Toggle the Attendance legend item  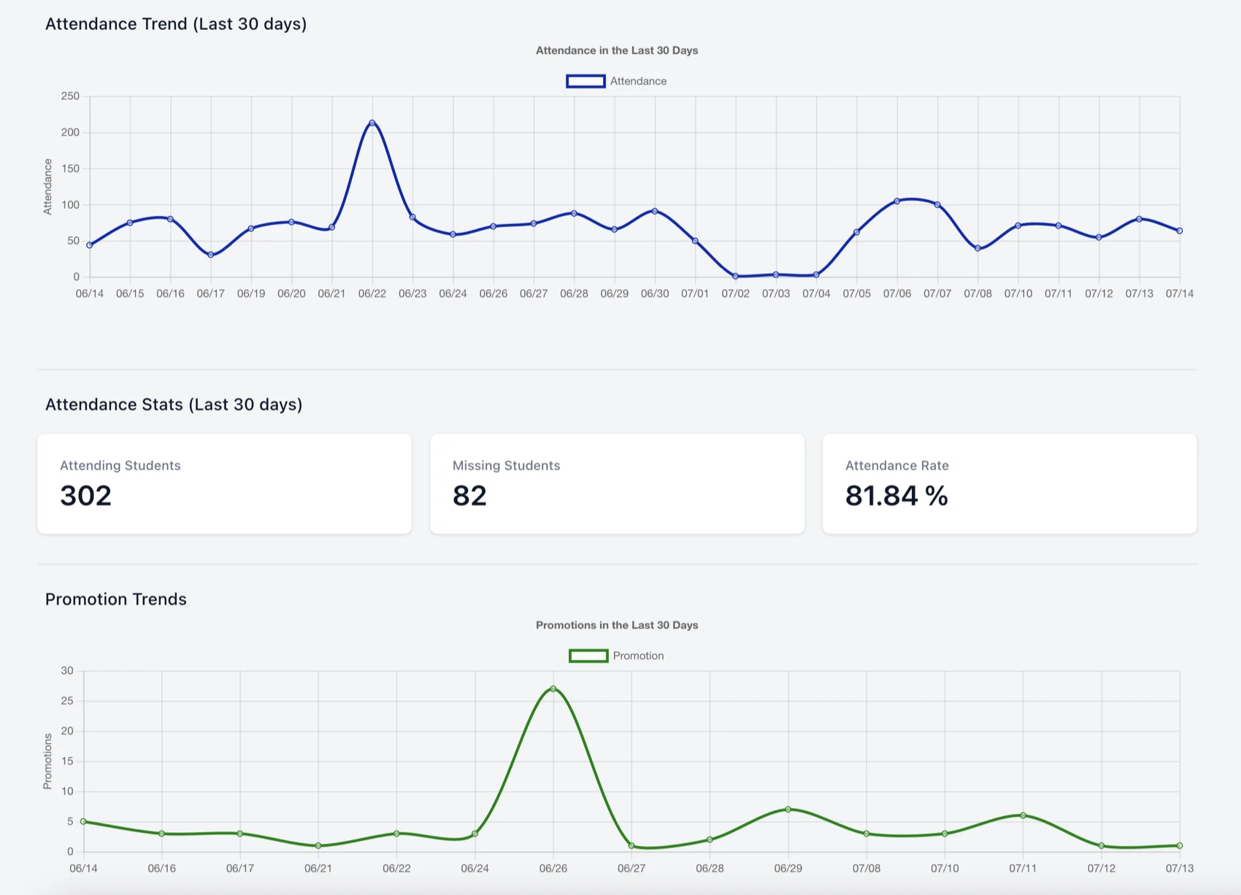pyautogui.click(x=616, y=81)
